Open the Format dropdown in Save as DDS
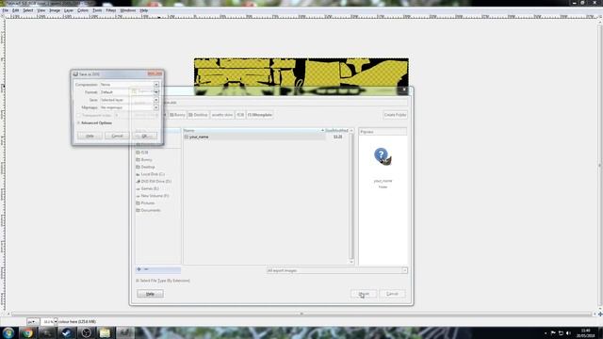603x339 pixels. tap(129, 92)
